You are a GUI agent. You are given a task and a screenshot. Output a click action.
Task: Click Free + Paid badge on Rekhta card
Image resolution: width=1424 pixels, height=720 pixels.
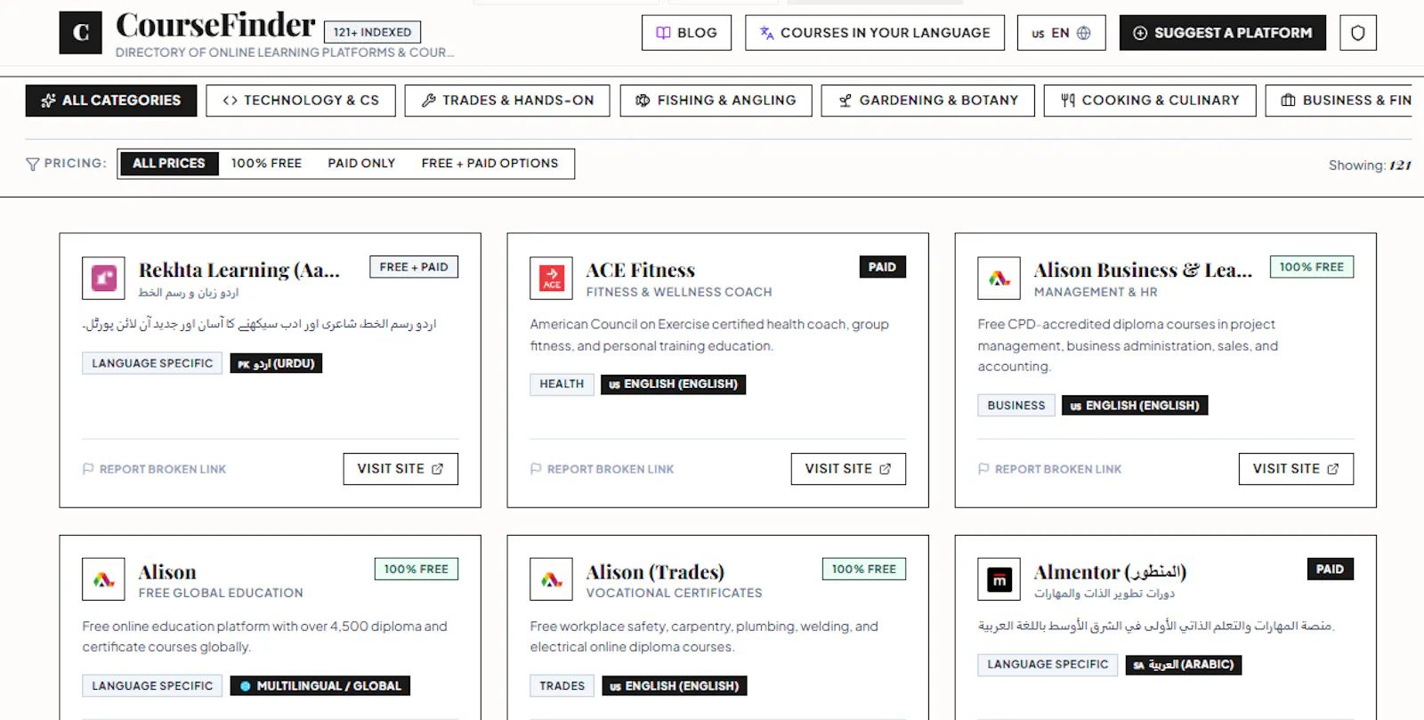point(414,267)
